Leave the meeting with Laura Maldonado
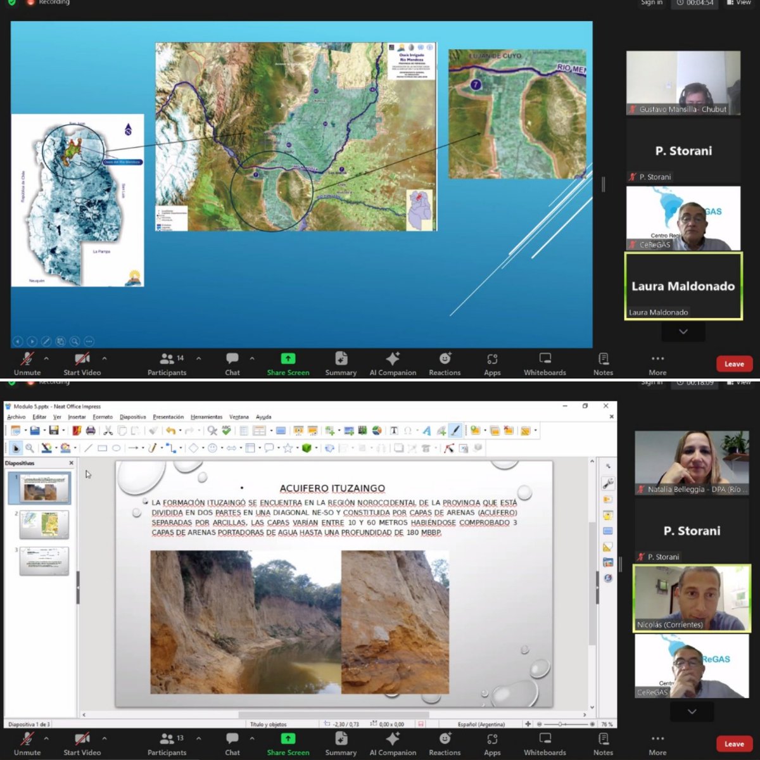The width and height of the screenshot is (760, 760). point(734,364)
